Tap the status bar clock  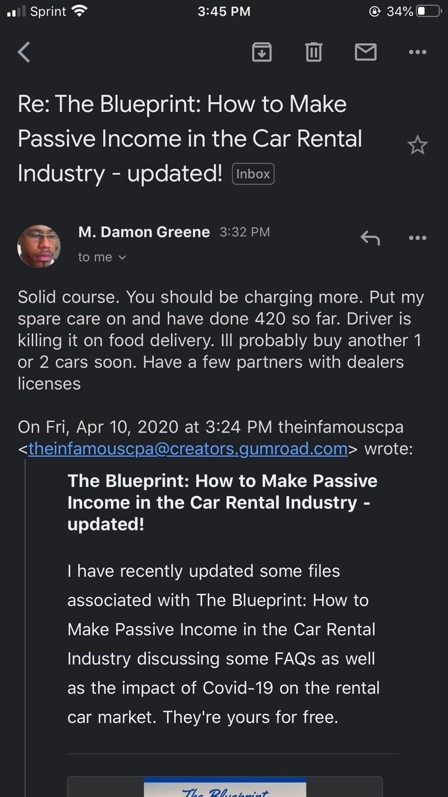(223, 11)
